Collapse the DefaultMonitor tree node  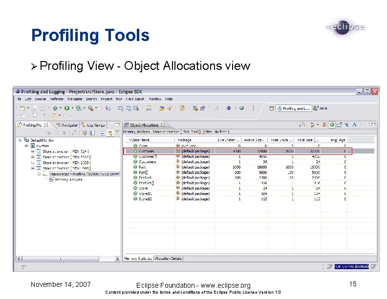[20, 140]
